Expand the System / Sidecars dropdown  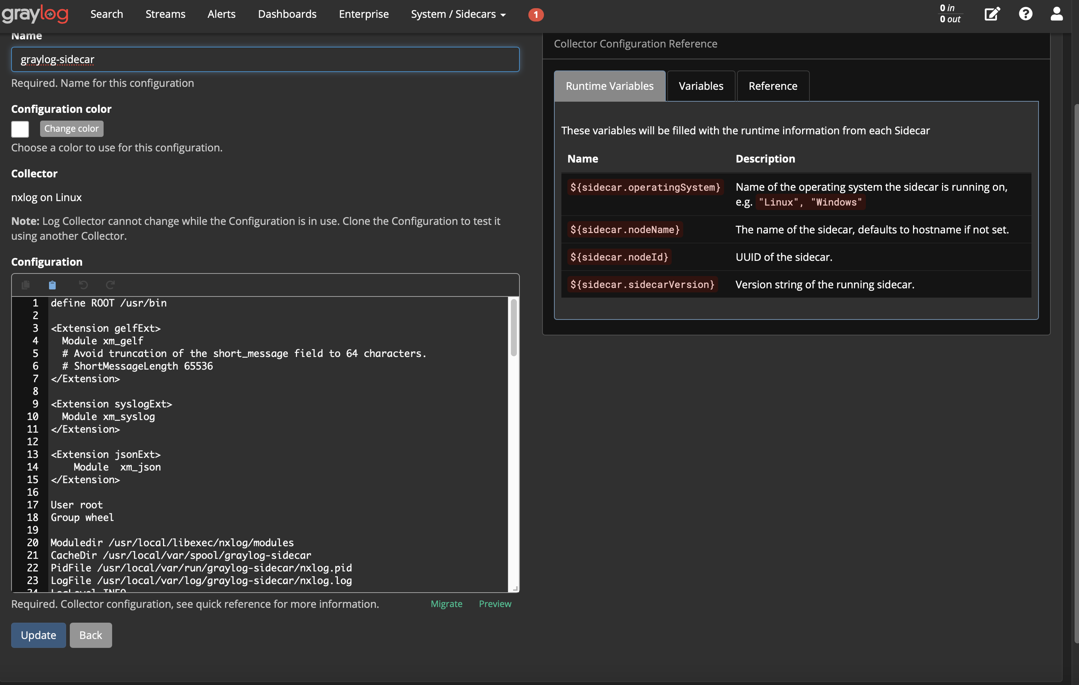(457, 14)
